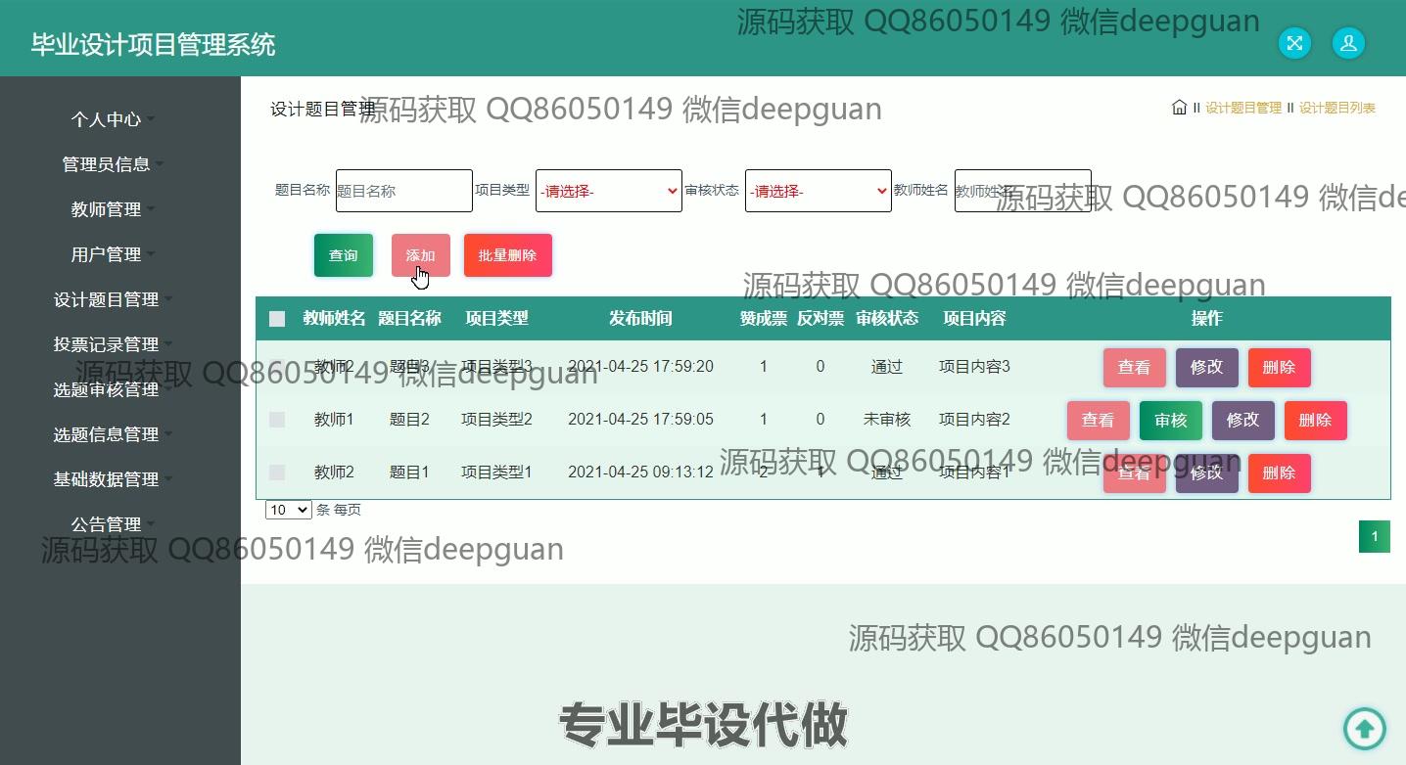Open the rows-per-page dropdown showing 10
The image size is (1406, 765).
click(288, 510)
